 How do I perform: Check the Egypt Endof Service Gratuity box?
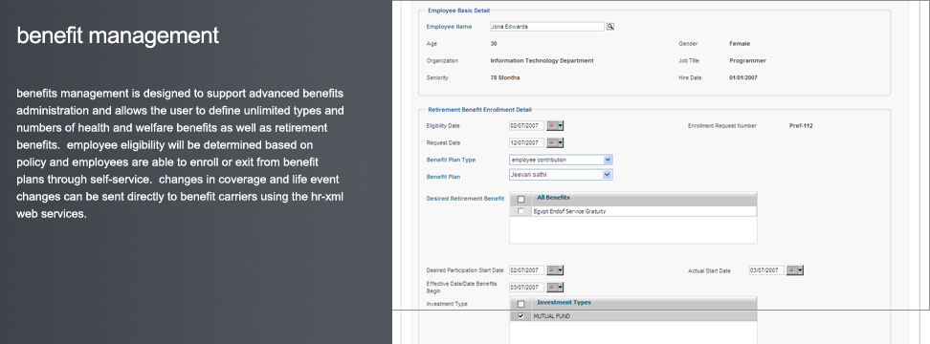(520, 211)
